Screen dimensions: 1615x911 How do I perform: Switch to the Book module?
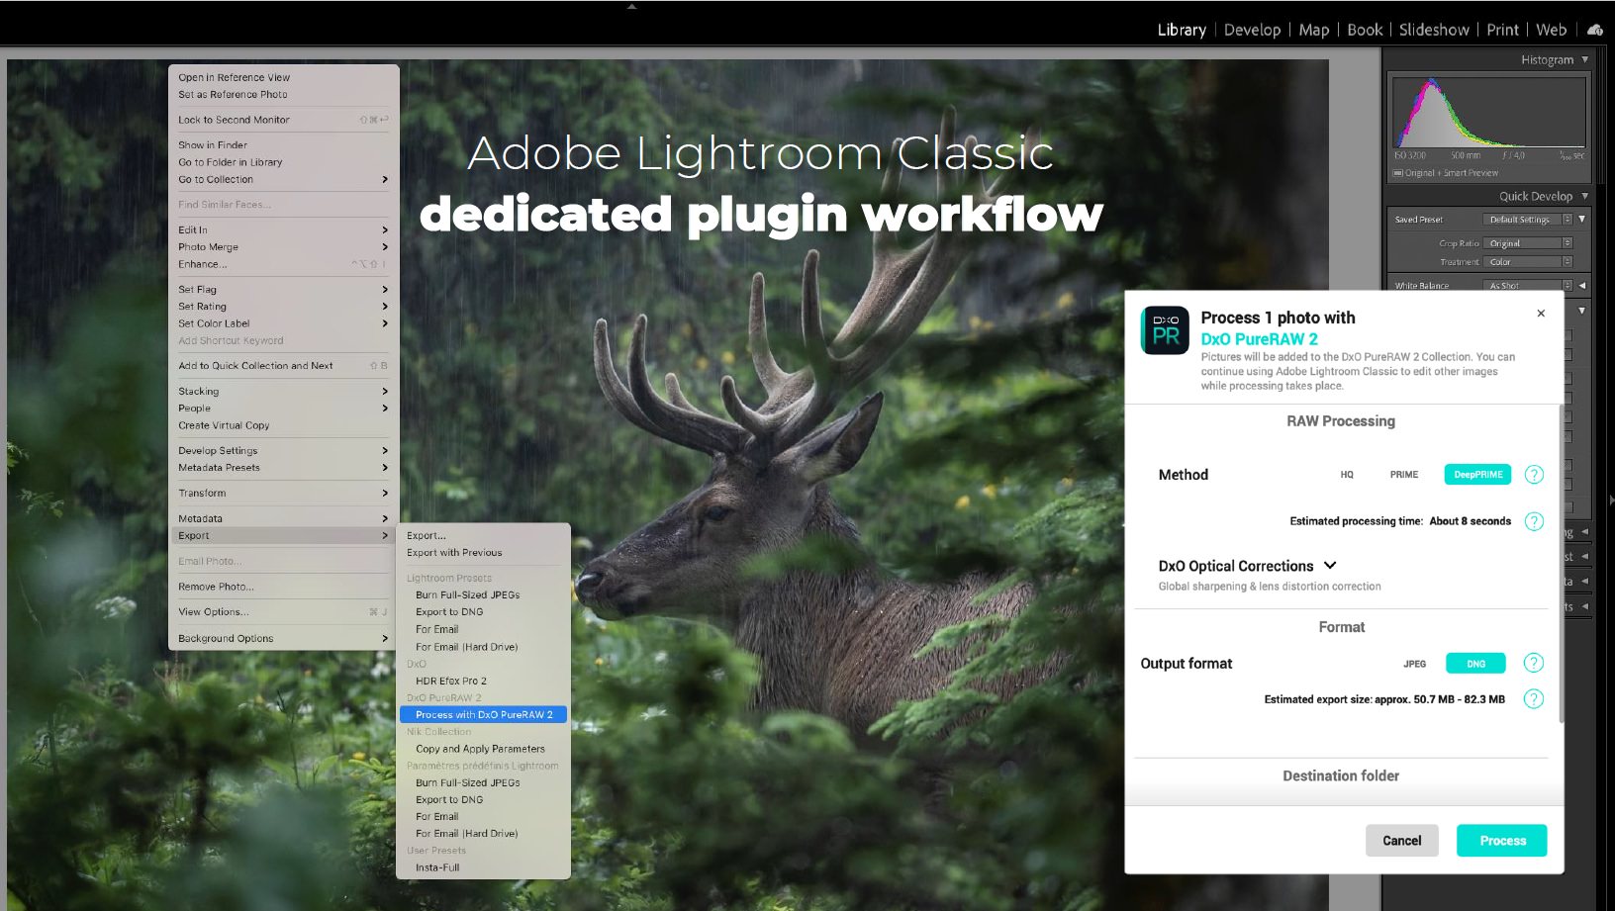(x=1365, y=30)
